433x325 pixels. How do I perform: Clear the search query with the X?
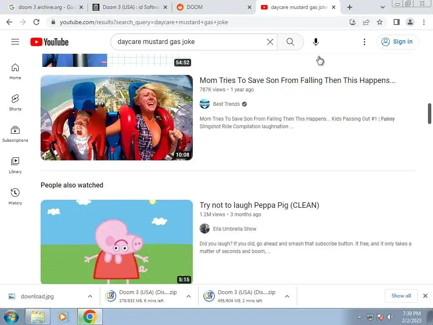(270, 42)
